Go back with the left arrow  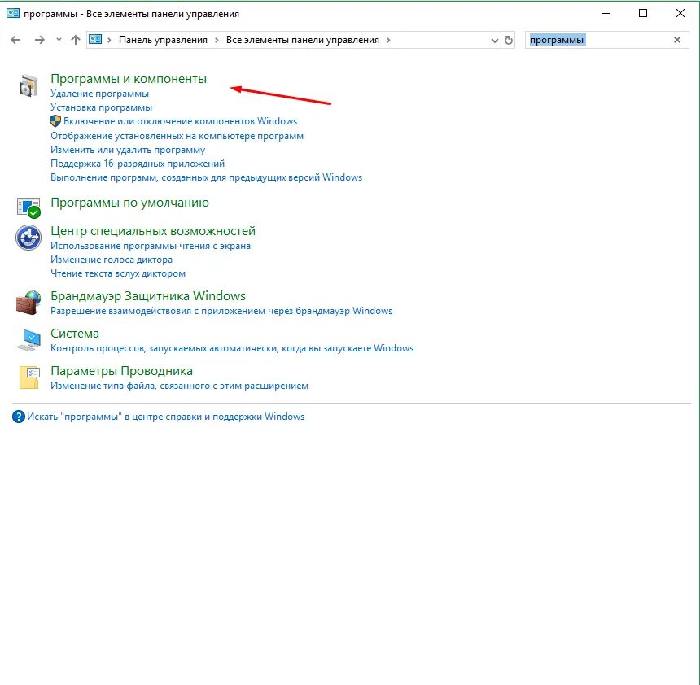tap(15, 40)
